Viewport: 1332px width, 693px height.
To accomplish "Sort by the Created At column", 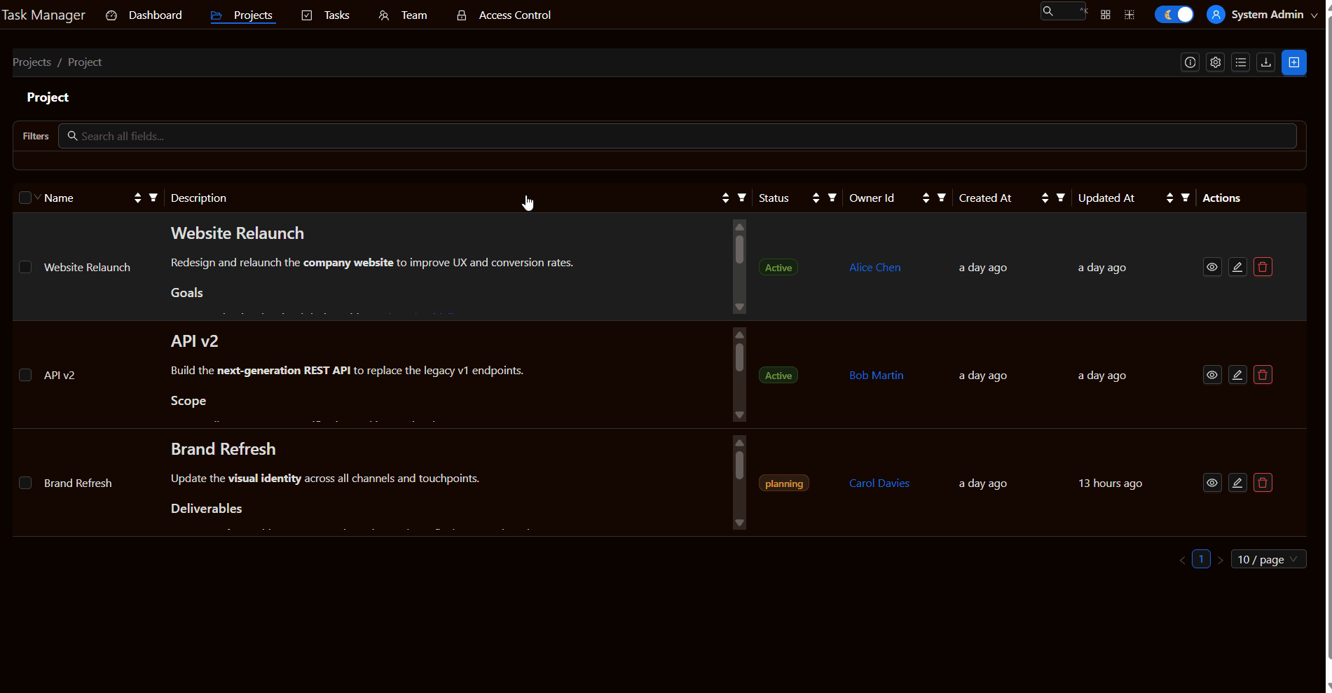I will tap(1045, 198).
